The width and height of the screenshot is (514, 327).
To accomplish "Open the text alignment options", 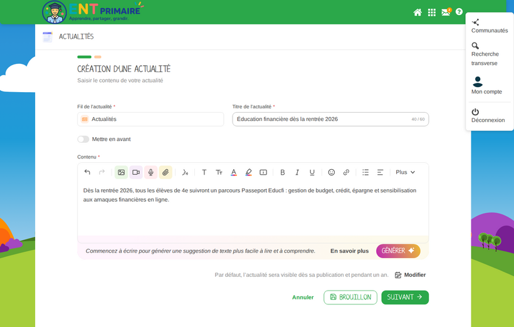I will click(x=380, y=172).
